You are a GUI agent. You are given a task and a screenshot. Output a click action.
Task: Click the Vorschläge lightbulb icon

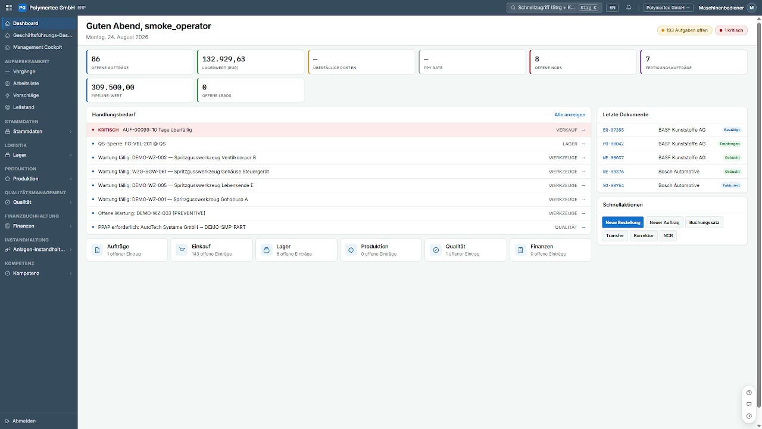click(x=7, y=95)
